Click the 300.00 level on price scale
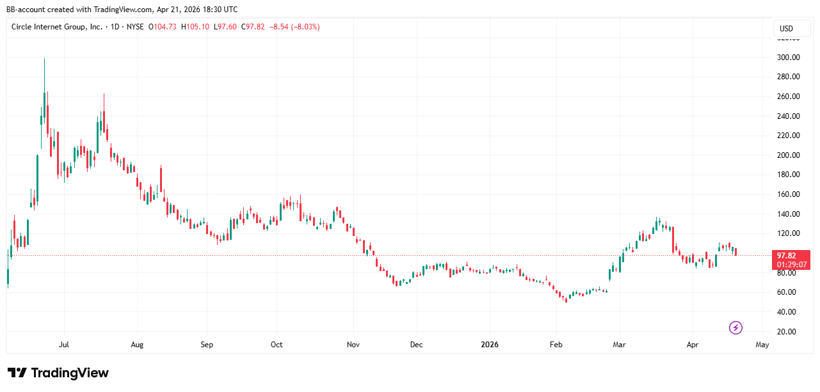The height and width of the screenshot is (392, 820). [787, 58]
